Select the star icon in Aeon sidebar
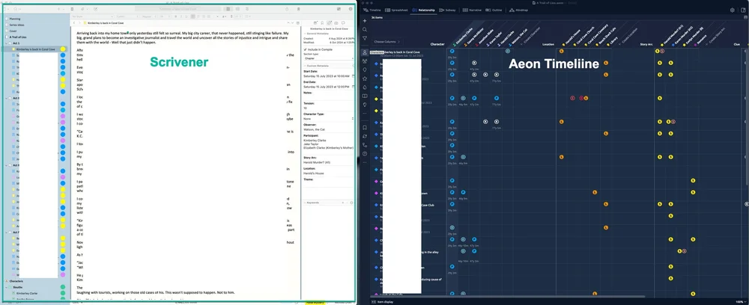Screen dimensions: 749x305 [x=365, y=78]
